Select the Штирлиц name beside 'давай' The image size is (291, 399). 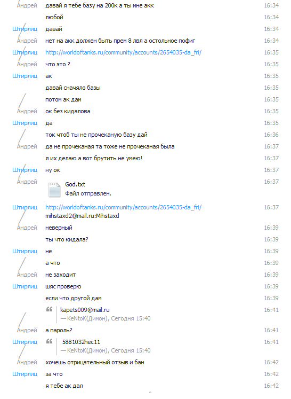[x=25, y=29]
